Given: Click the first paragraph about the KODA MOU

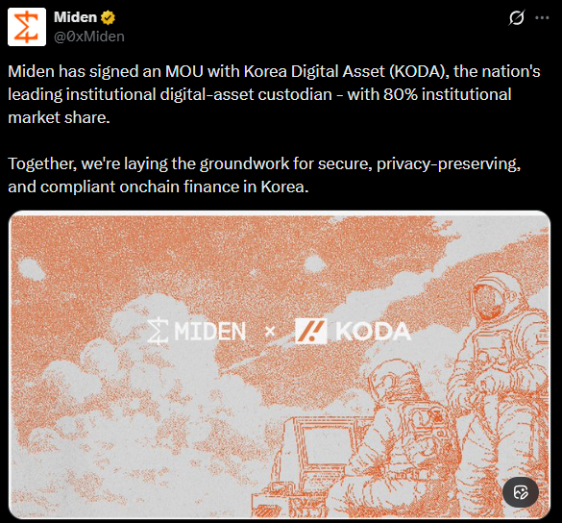Looking at the screenshot, I should [274, 94].
